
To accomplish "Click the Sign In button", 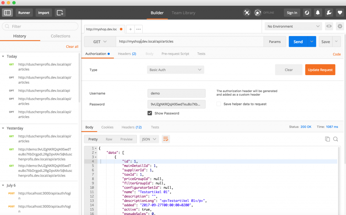I will pyautogui.click(x=292, y=13).
